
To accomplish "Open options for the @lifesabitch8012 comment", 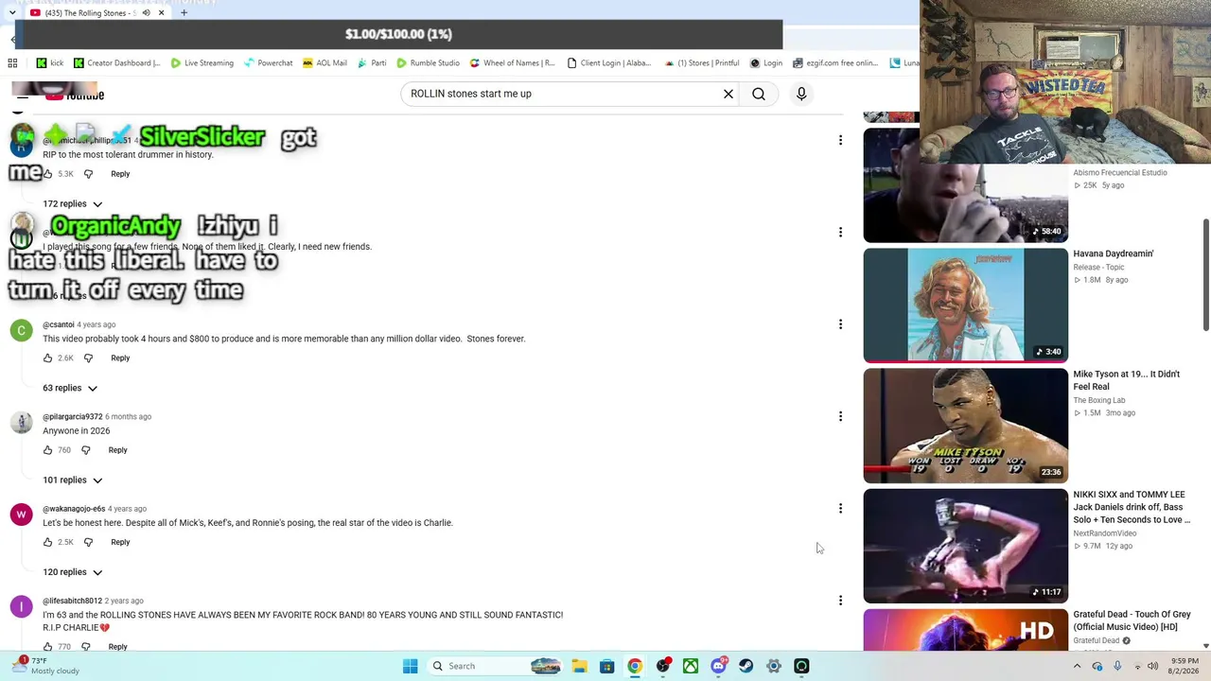I will pos(840,600).
